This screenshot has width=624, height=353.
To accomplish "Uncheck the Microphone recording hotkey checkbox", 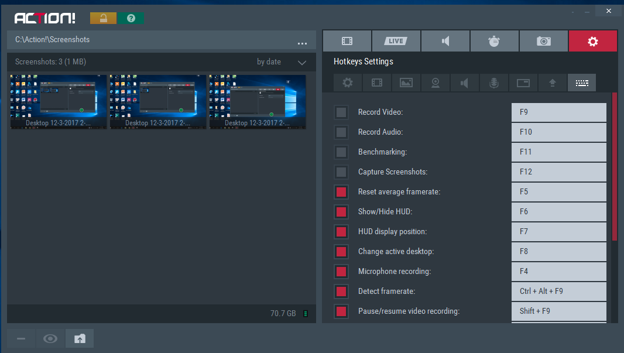I will coord(341,272).
